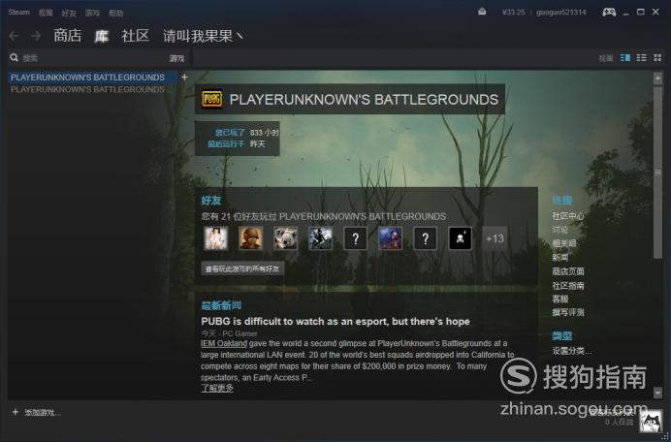
Task: Click the scrollbar down arrow
Action: [x=657, y=392]
